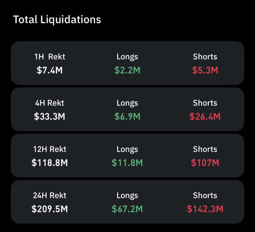Select the $11.8M Longs value under 12H
This screenshot has width=255, height=232.
127,163
